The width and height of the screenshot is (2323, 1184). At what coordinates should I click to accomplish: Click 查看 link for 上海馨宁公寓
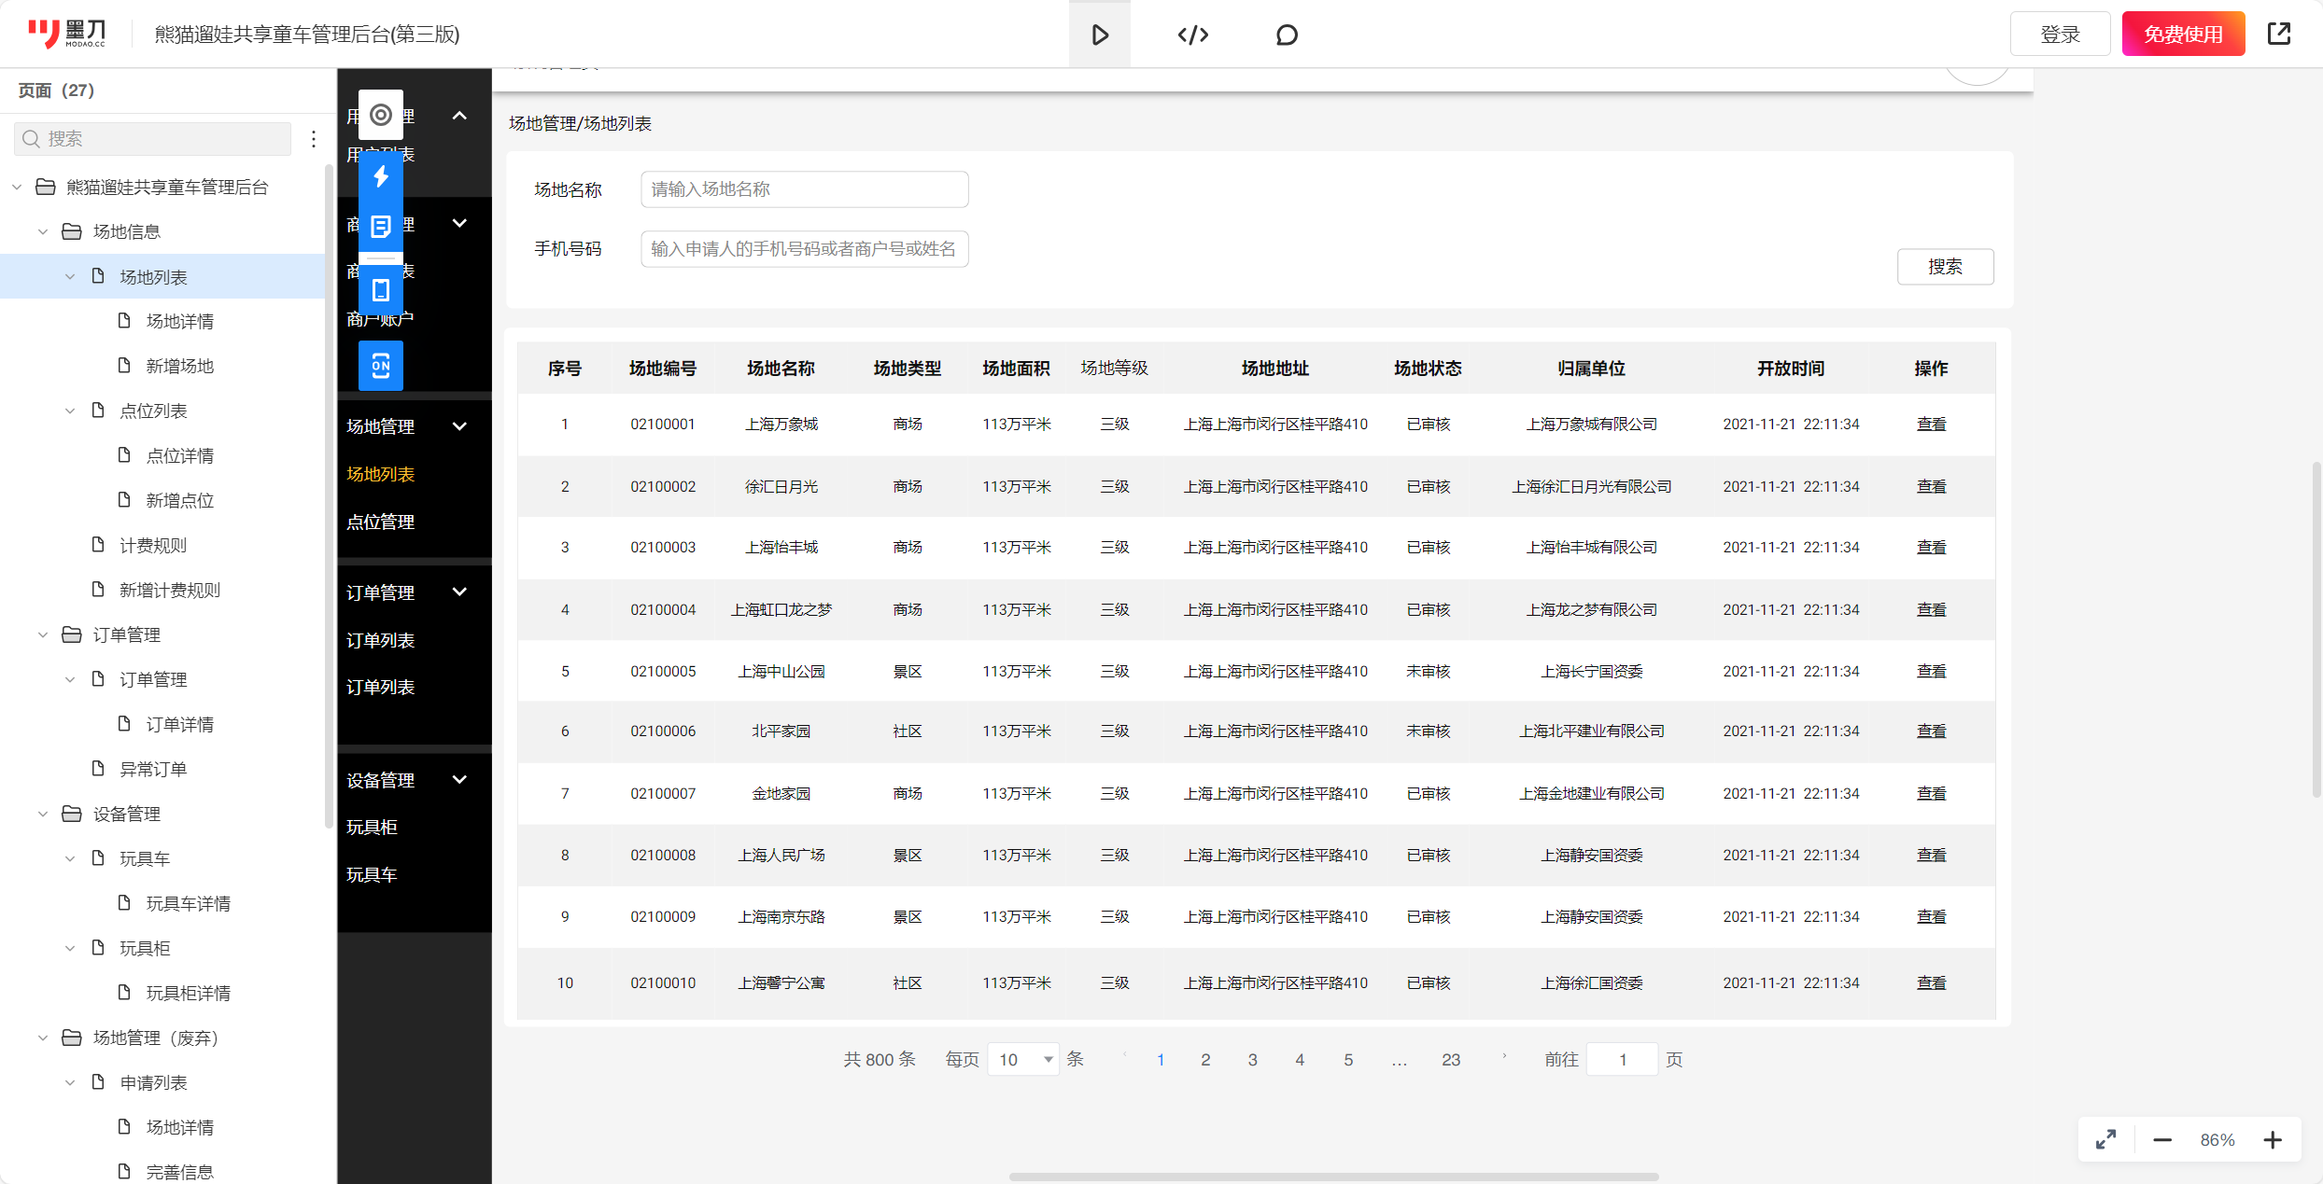click(x=1931, y=982)
